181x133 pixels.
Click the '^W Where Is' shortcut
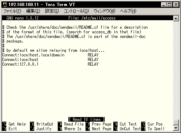[x=70, y=129]
